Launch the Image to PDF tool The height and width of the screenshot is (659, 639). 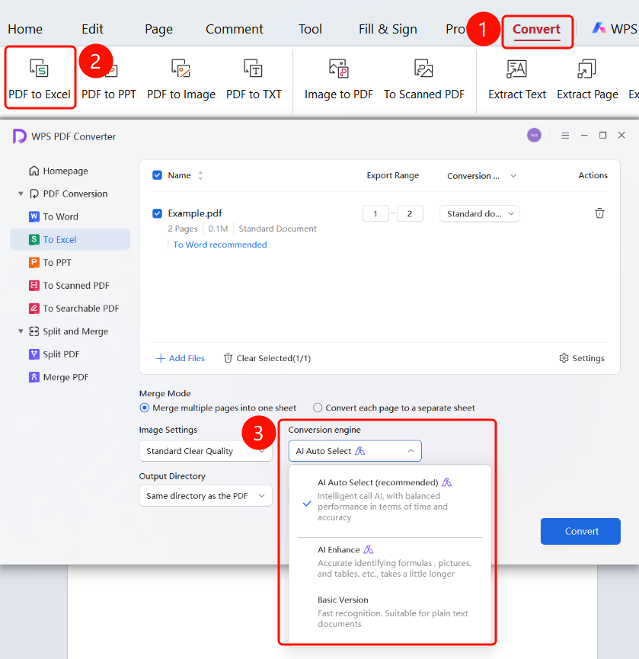pos(339,78)
